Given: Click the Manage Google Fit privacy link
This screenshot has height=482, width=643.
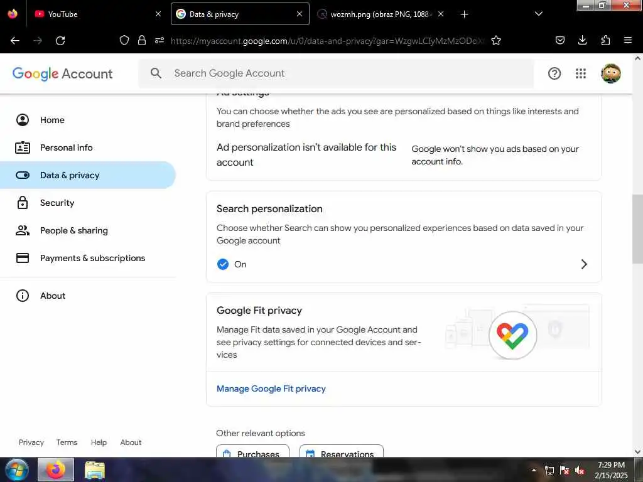Looking at the screenshot, I should click(x=271, y=388).
